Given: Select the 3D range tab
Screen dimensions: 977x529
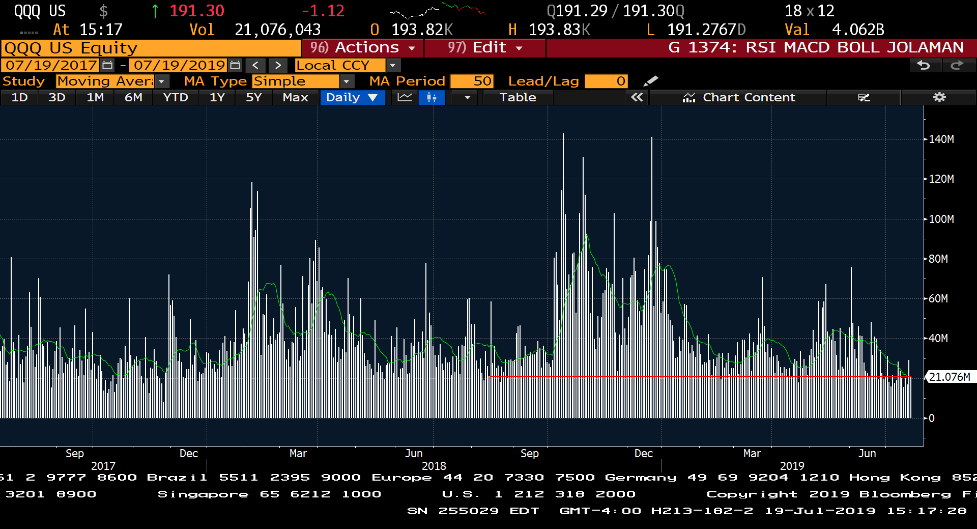Looking at the screenshot, I should (57, 97).
